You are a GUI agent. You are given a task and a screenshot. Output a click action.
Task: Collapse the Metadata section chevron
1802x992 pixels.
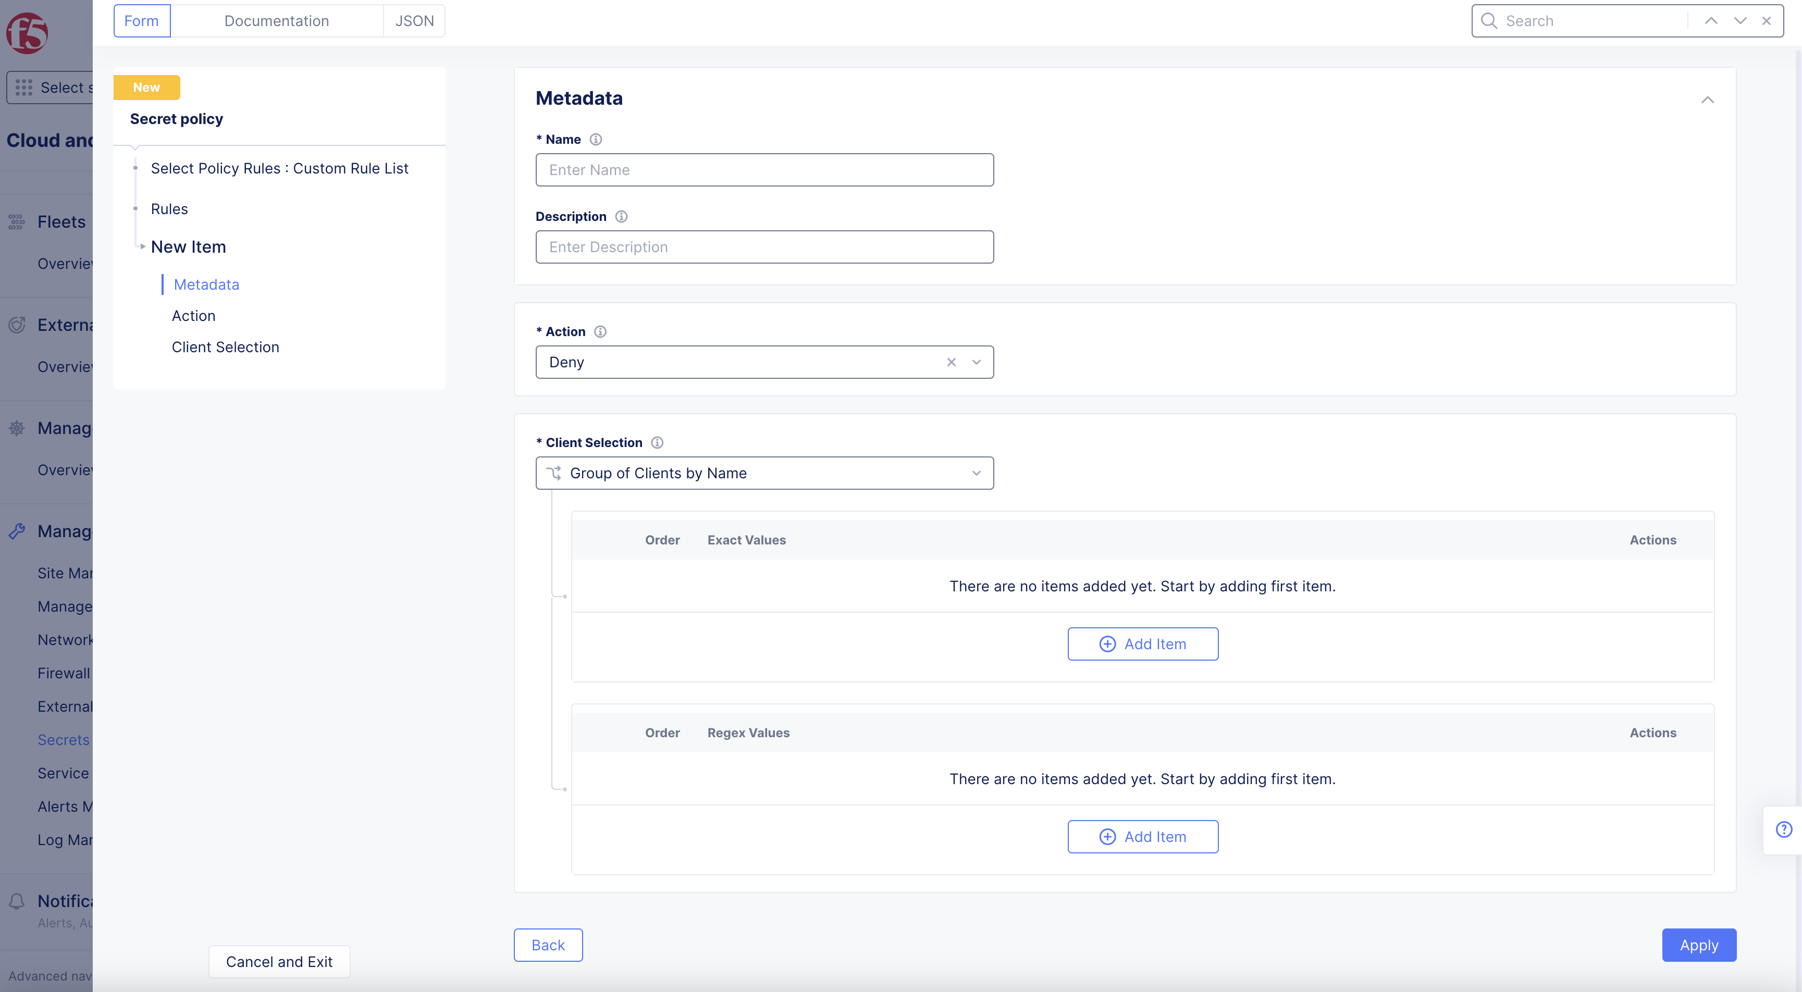click(x=1708, y=100)
